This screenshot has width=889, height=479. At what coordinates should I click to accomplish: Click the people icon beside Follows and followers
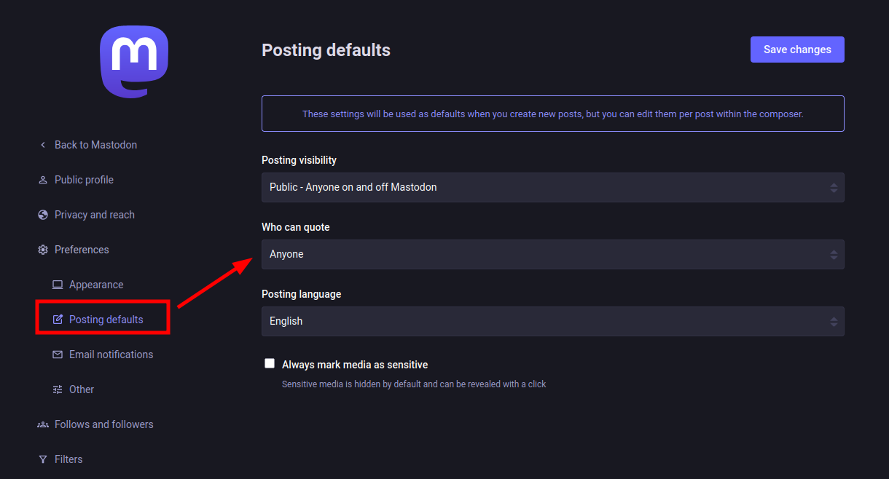(43, 424)
